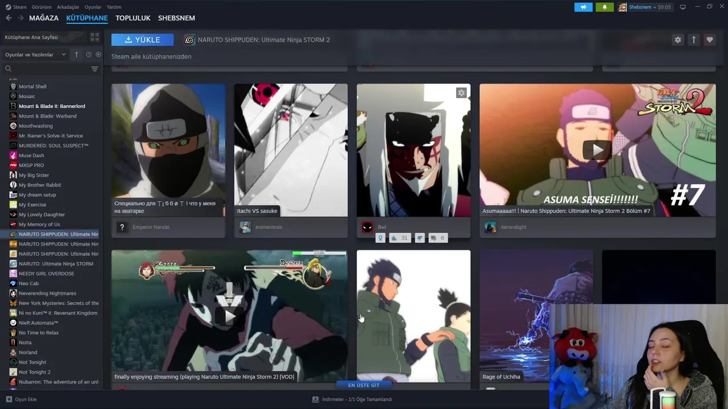Click the Shebsnem profile avatar
728x409 pixels.
tap(623, 7)
